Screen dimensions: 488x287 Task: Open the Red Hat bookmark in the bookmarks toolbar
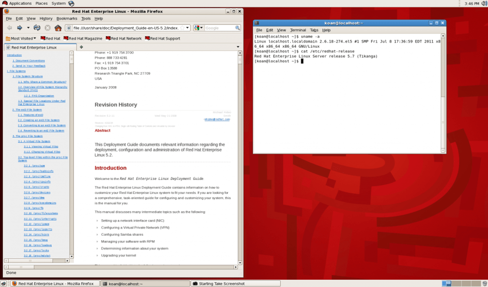(50, 39)
